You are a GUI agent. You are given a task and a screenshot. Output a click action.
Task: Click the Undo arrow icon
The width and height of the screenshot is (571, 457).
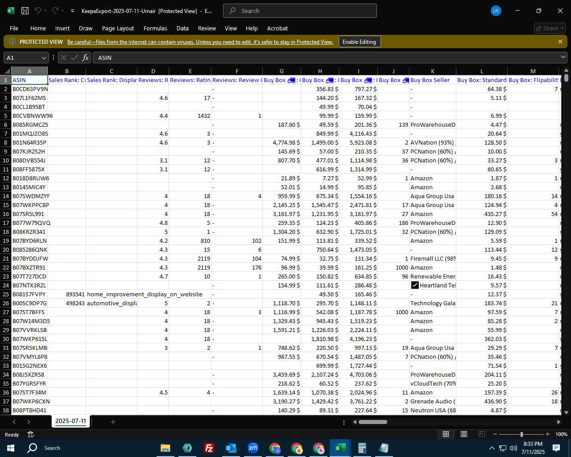[38, 11]
